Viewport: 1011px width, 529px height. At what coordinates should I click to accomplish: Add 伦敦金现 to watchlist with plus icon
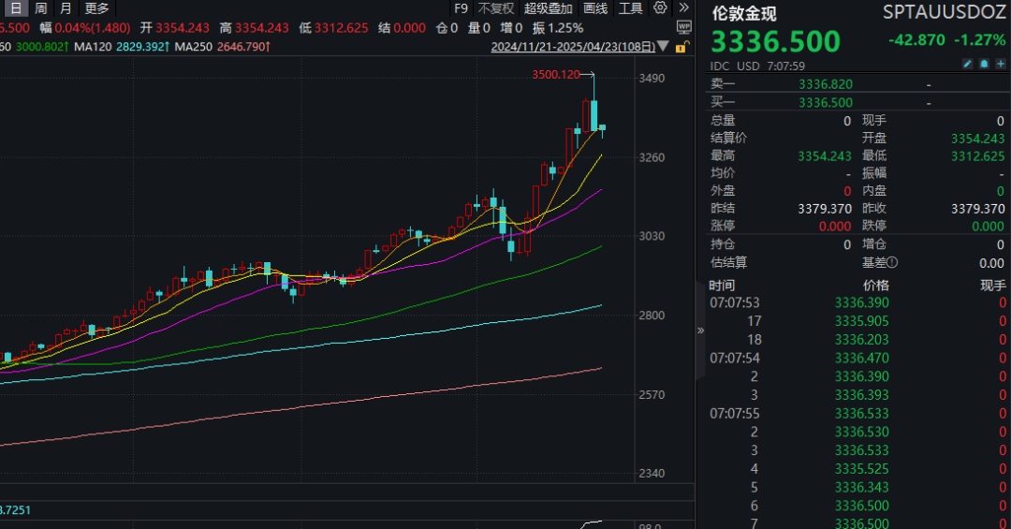(x=1000, y=64)
